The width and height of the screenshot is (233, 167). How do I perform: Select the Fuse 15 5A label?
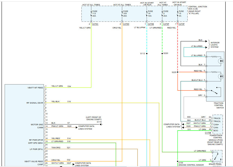[x=181, y=14]
